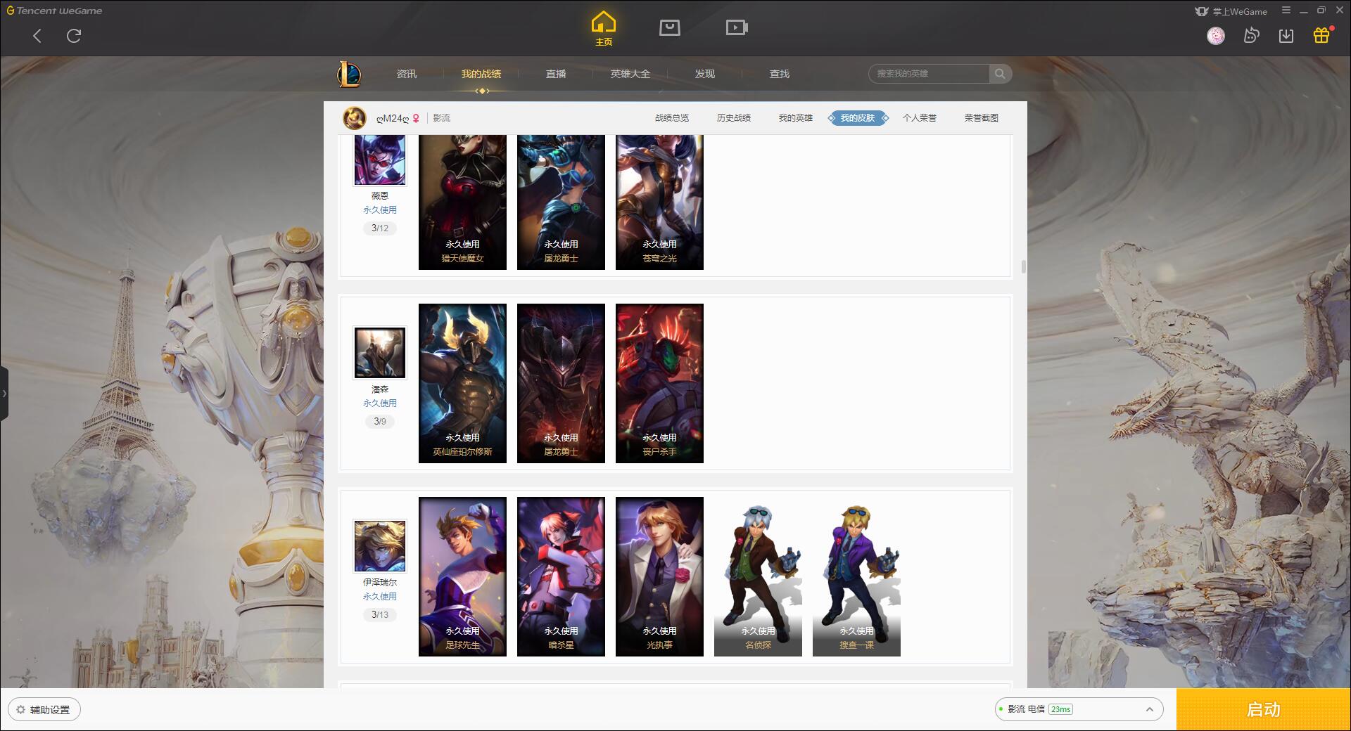Open the 辅助设置 gear button
The height and width of the screenshot is (731, 1351).
pos(44,710)
